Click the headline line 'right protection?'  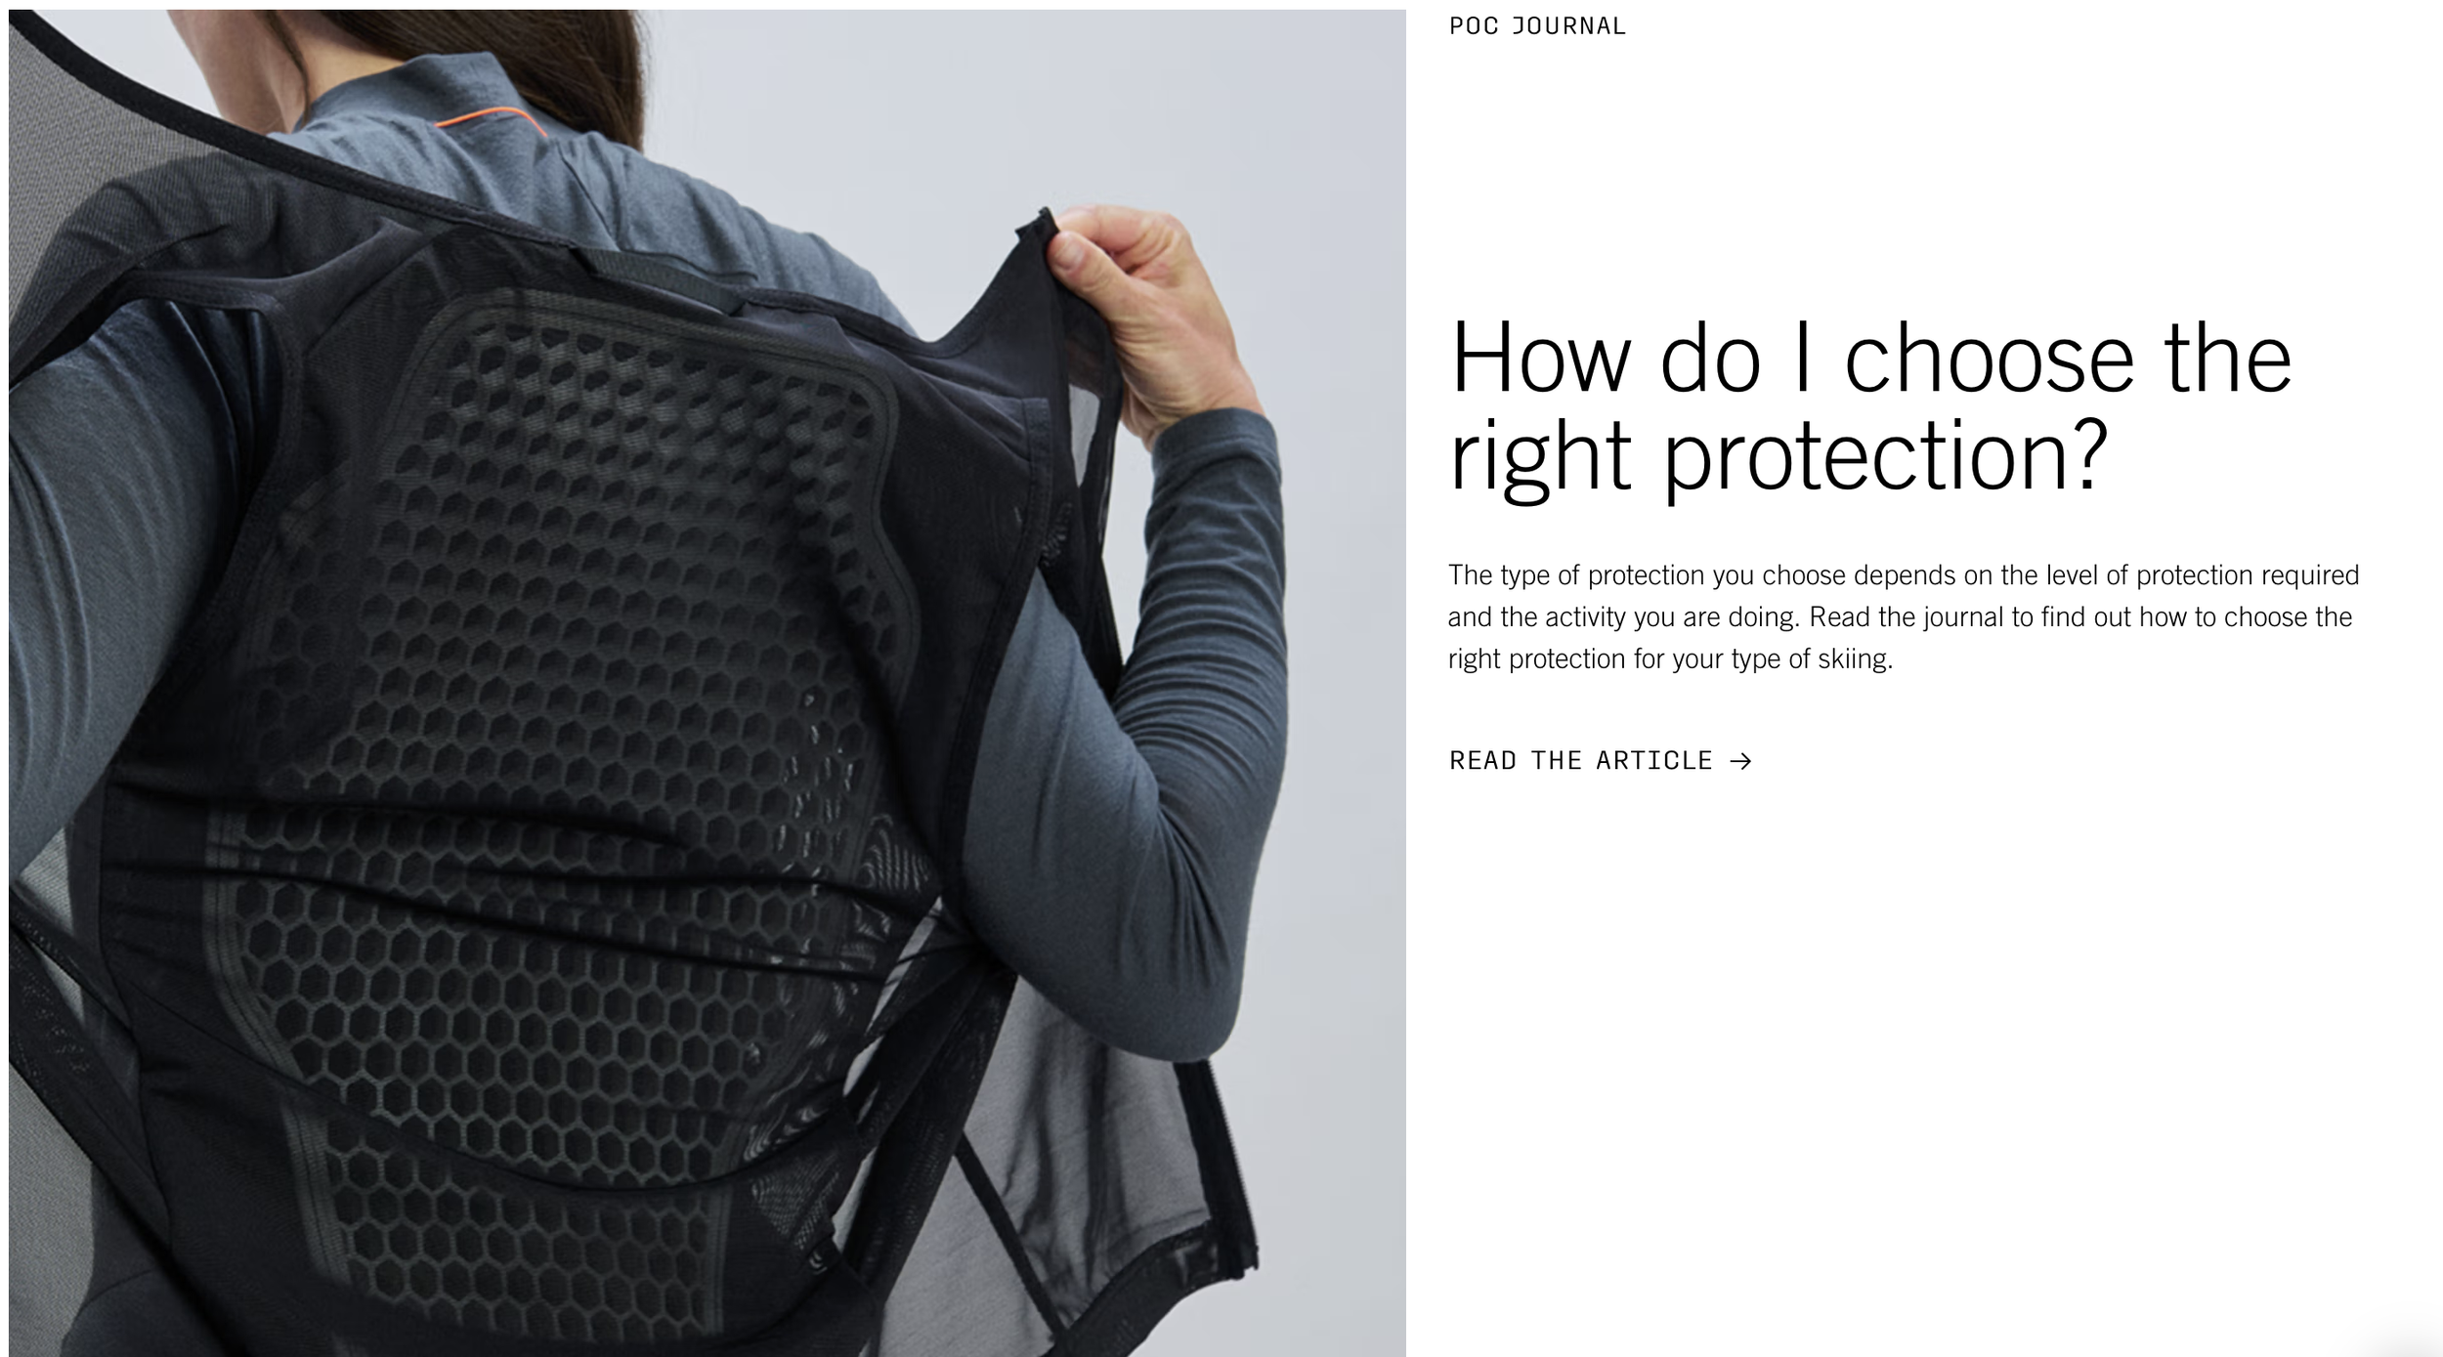click(1778, 456)
